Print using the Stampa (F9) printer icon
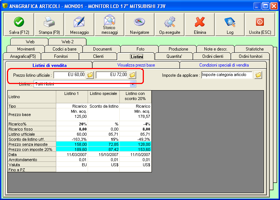The width and height of the screenshot is (280, 200). [49, 22]
